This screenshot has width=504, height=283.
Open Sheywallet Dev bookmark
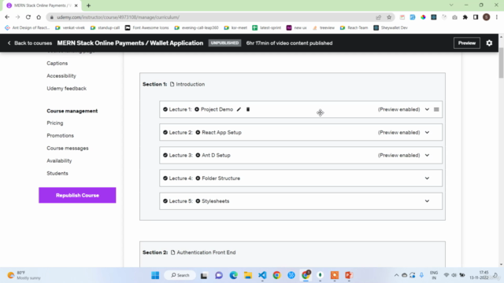click(x=391, y=28)
